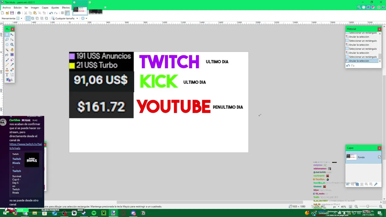Click the Save floppy disk icon
Viewport: 386px width, 217px height.
12,13
